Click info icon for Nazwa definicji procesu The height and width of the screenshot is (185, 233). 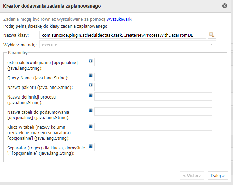tap(91, 95)
